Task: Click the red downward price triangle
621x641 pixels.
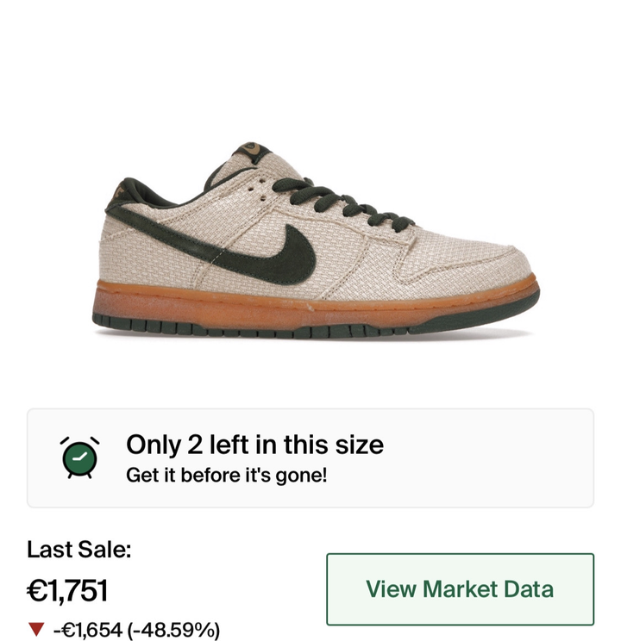Action: (36, 630)
